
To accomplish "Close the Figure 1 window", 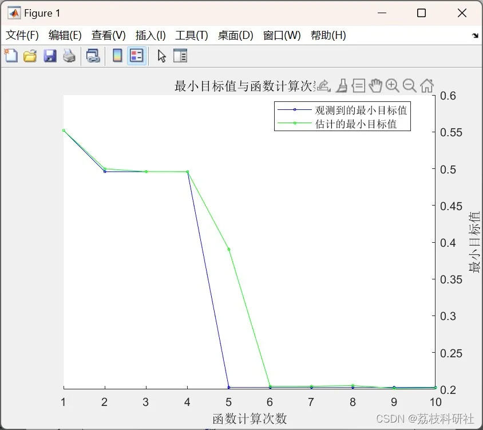I will [x=462, y=13].
